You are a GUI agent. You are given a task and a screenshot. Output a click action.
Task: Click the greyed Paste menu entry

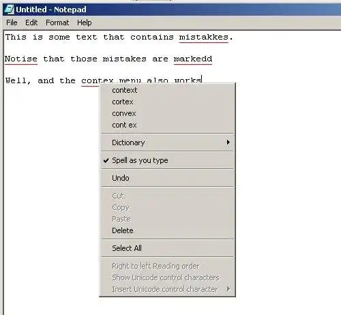click(x=167, y=219)
